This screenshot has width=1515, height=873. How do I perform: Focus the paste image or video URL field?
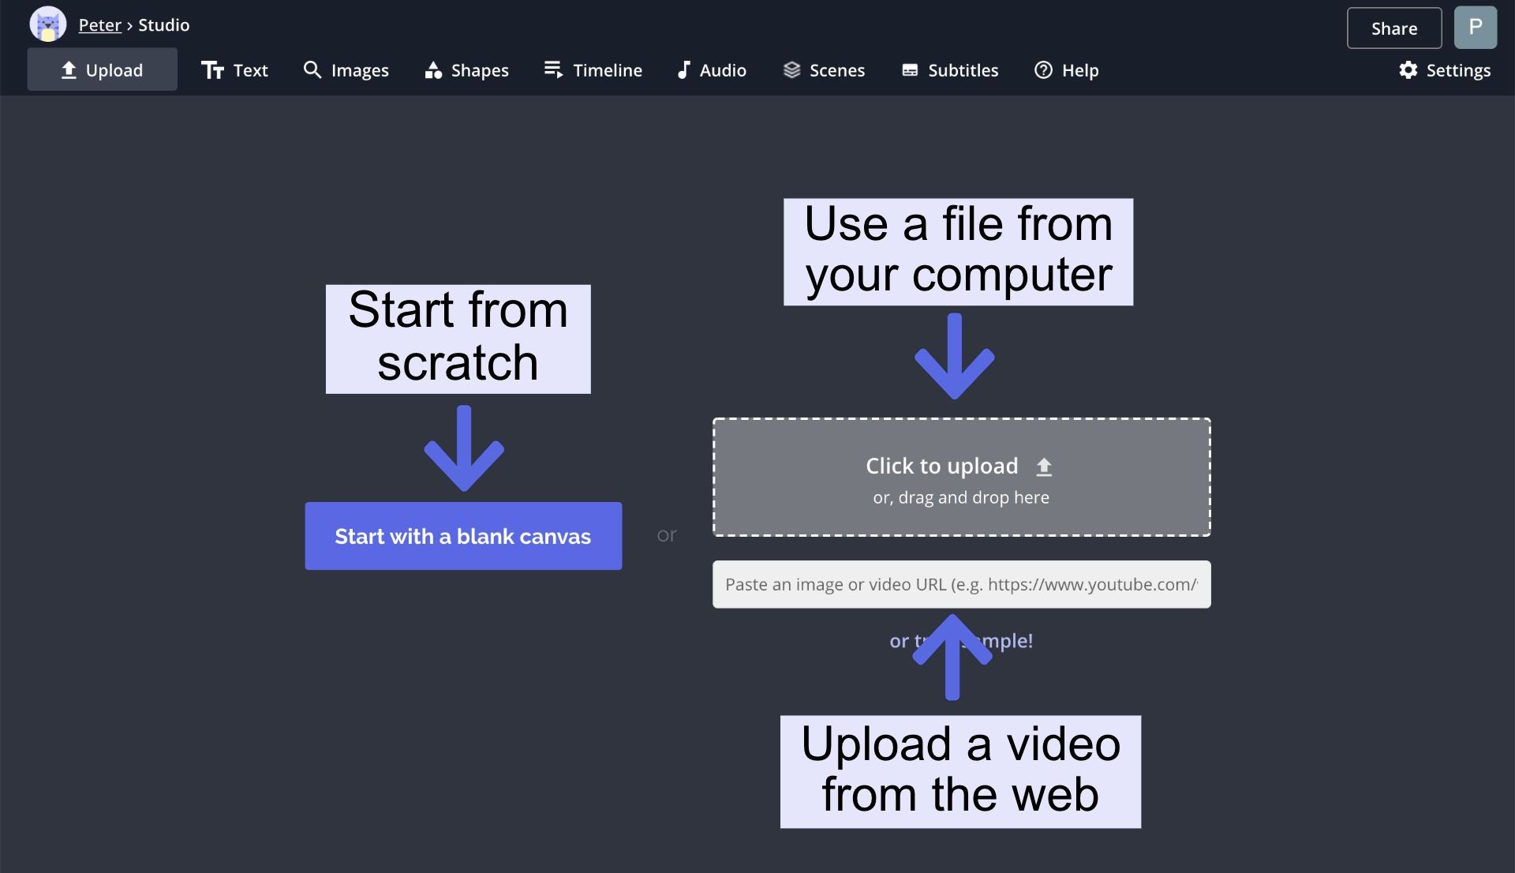tap(960, 584)
